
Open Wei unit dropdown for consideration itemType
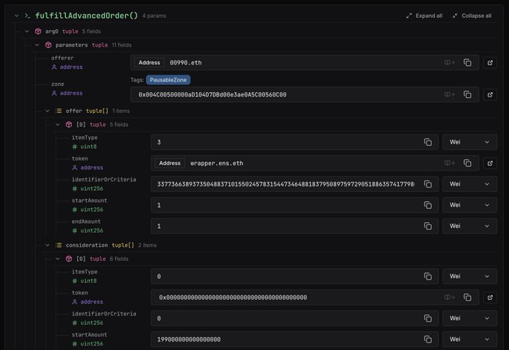pos(469,277)
